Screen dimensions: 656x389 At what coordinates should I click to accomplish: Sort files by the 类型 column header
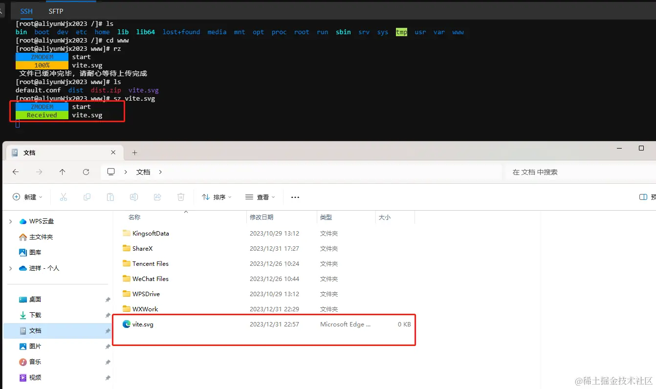click(326, 217)
